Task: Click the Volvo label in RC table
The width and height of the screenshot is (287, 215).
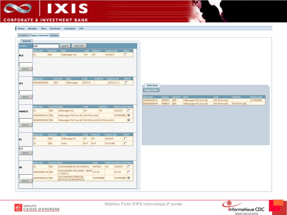Action: pos(72,143)
